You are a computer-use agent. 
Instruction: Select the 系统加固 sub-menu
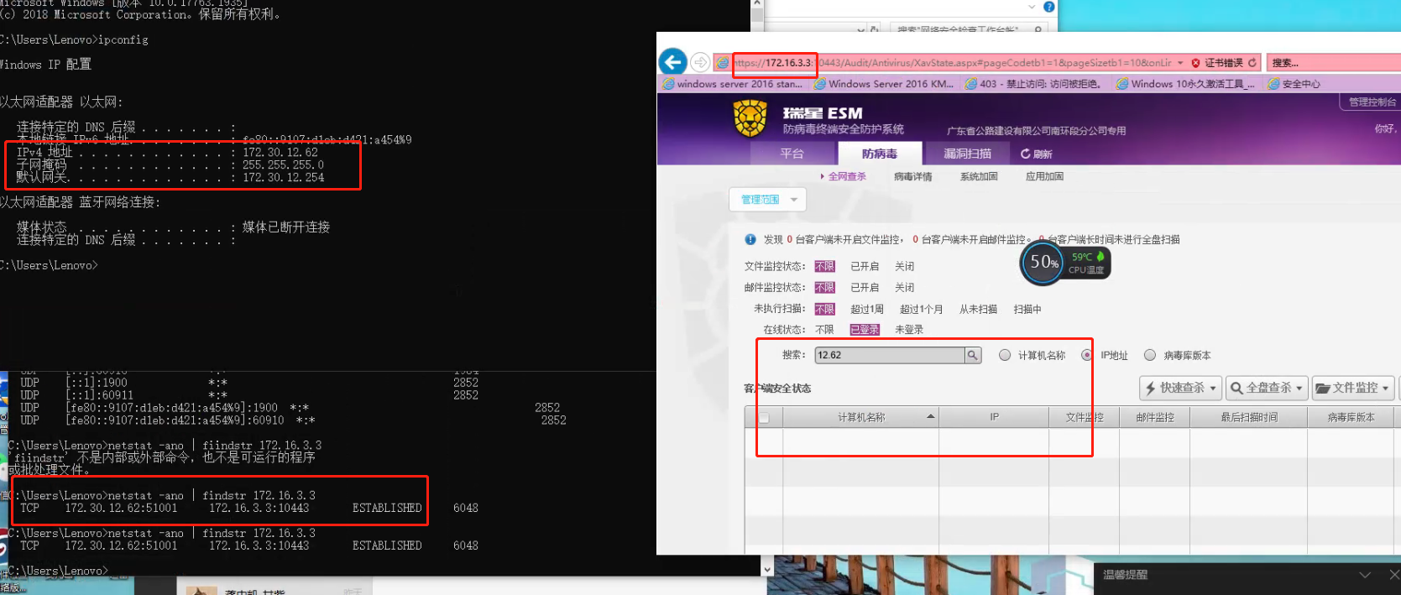pos(979,176)
